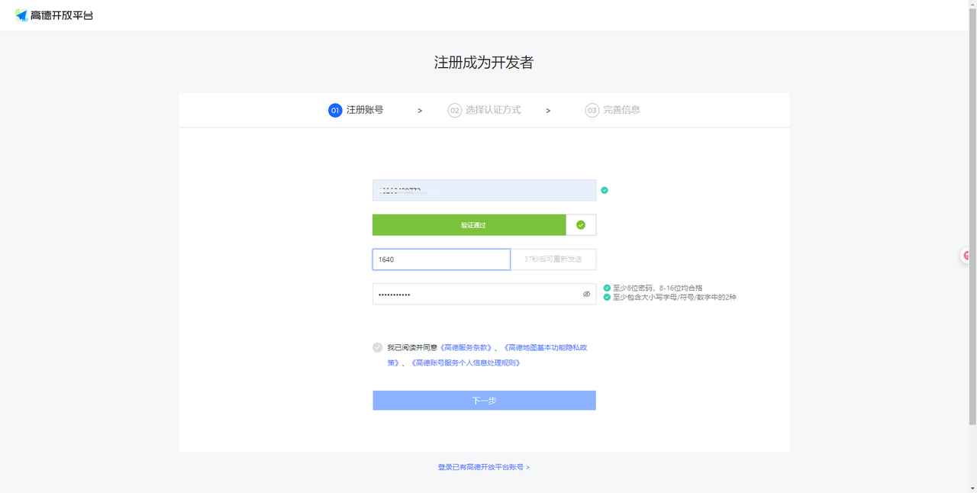Click the Amap paper-plane logo icon
Screen dimensions: 977x493
tap(21, 15)
